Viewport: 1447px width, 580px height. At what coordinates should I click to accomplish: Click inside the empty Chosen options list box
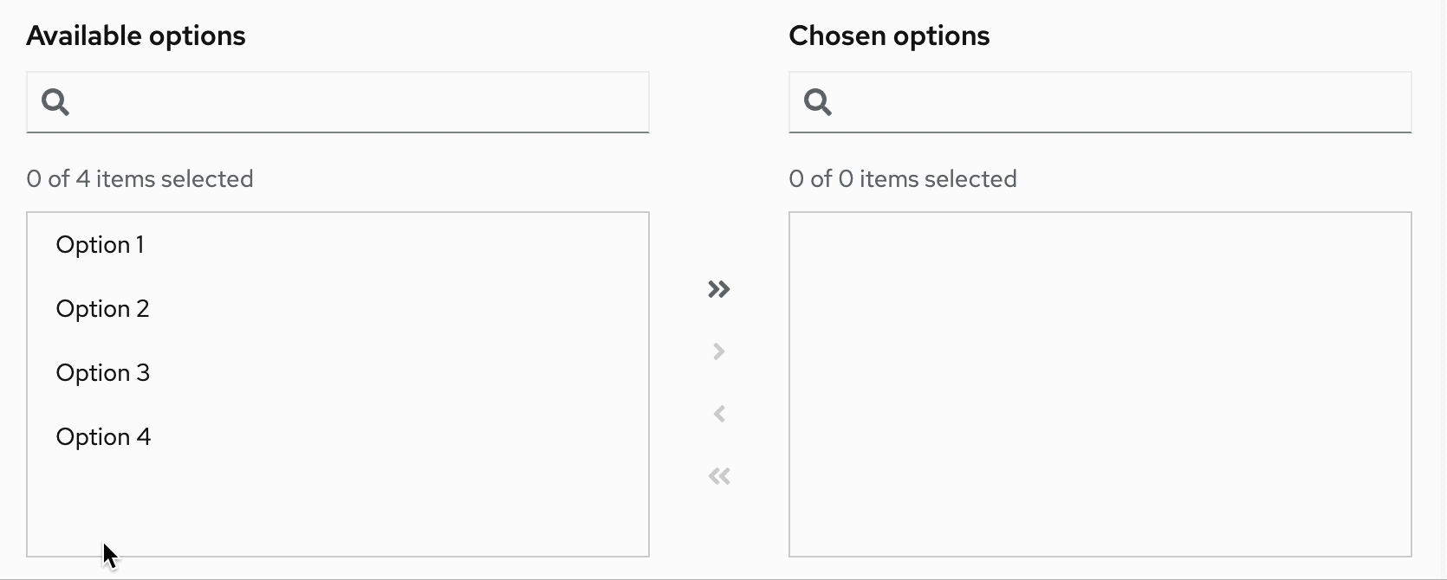(1100, 383)
